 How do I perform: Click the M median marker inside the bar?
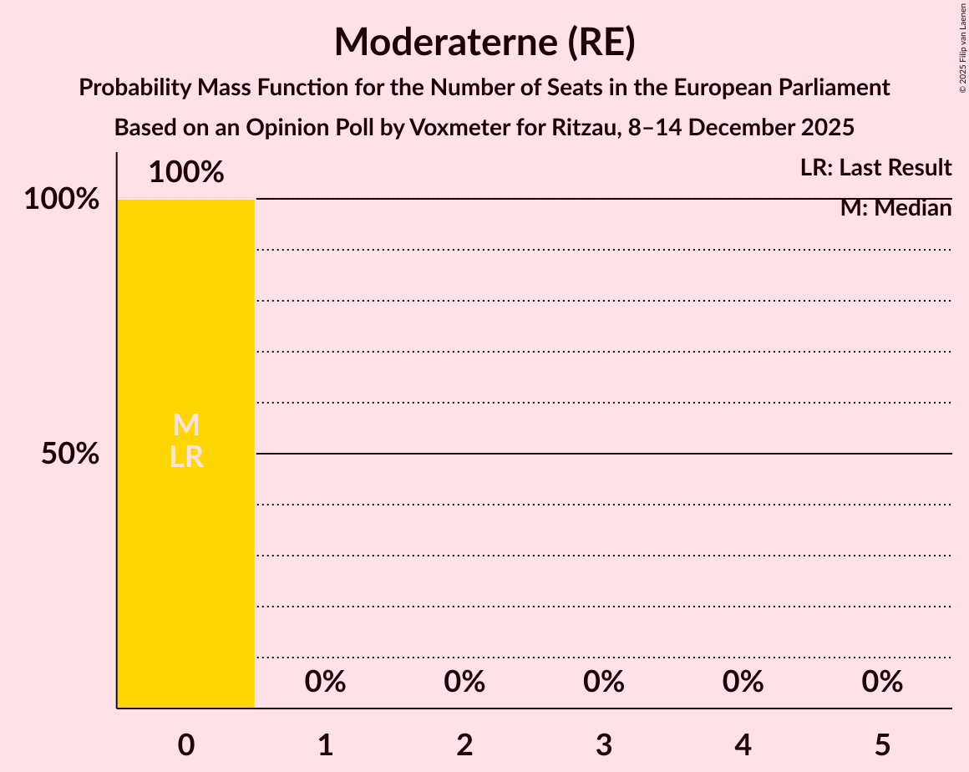point(186,425)
